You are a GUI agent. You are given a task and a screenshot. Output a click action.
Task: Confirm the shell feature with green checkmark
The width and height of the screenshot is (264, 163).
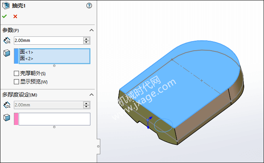pyautogui.click(x=4, y=16)
